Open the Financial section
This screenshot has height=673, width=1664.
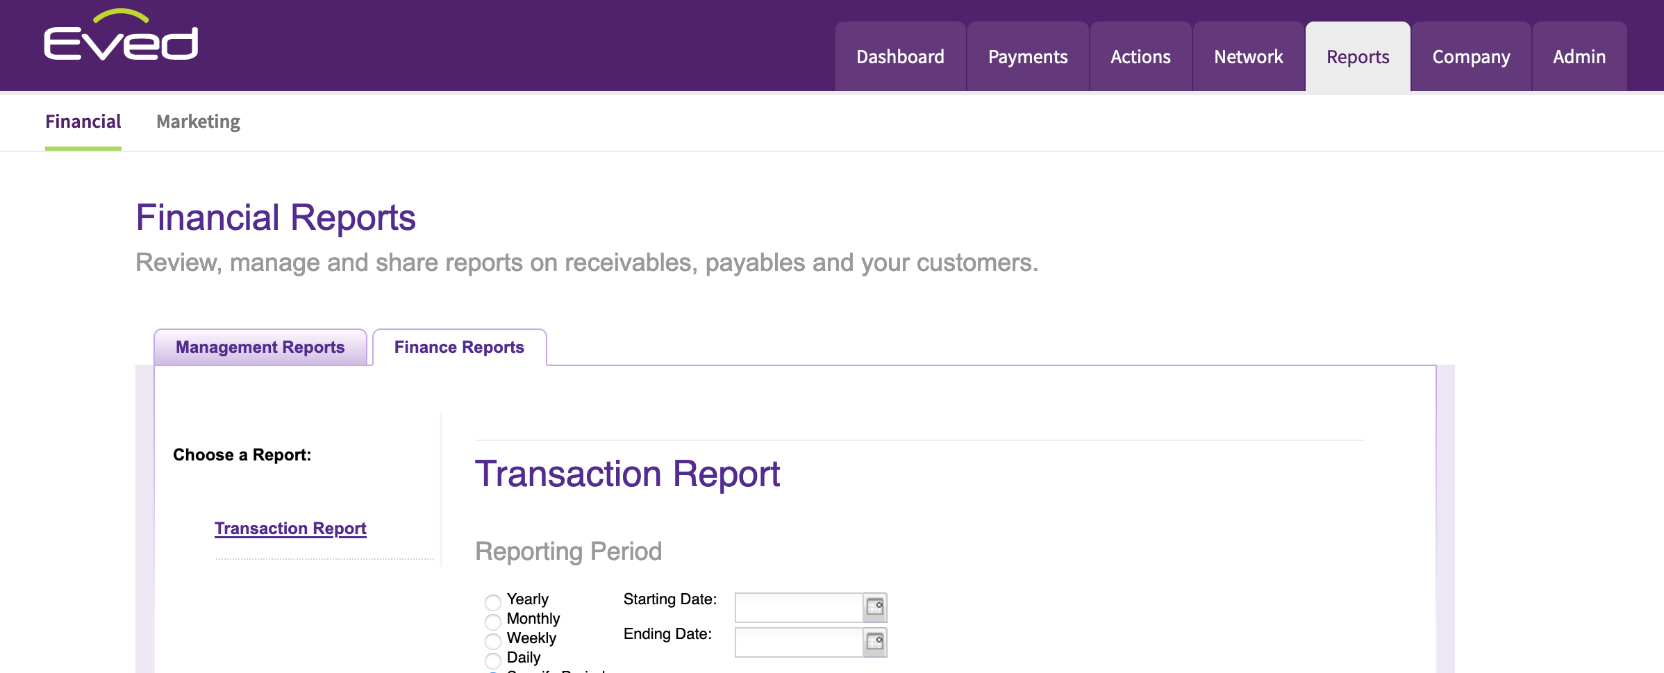(x=83, y=122)
